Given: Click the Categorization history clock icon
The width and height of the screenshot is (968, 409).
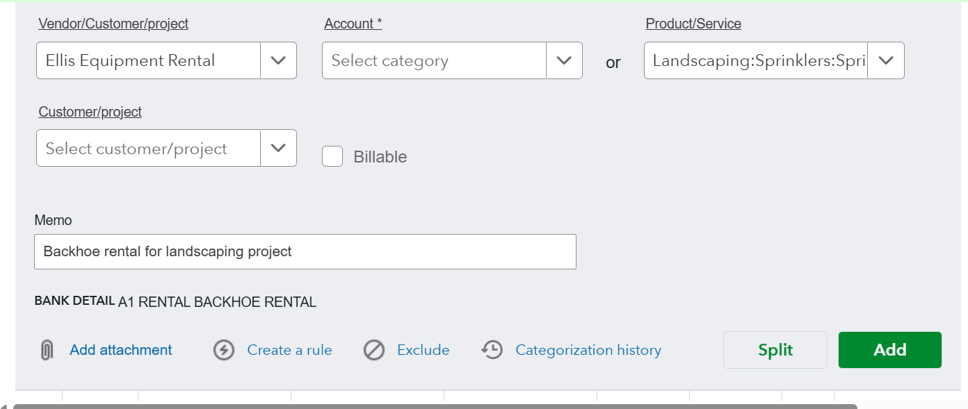Looking at the screenshot, I should 492,350.
